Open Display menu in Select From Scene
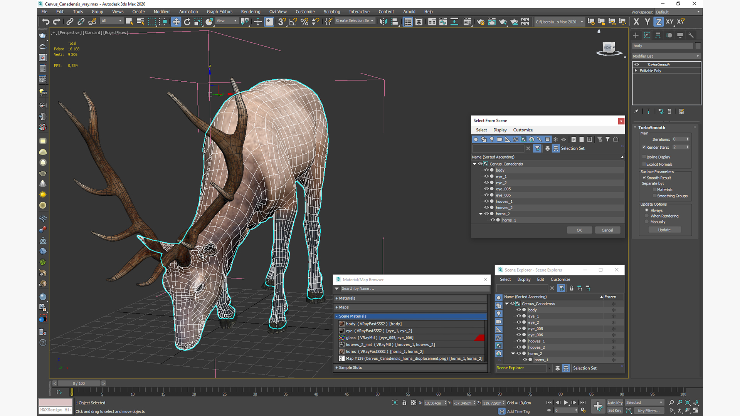The image size is (740, 416). (500, 130)
